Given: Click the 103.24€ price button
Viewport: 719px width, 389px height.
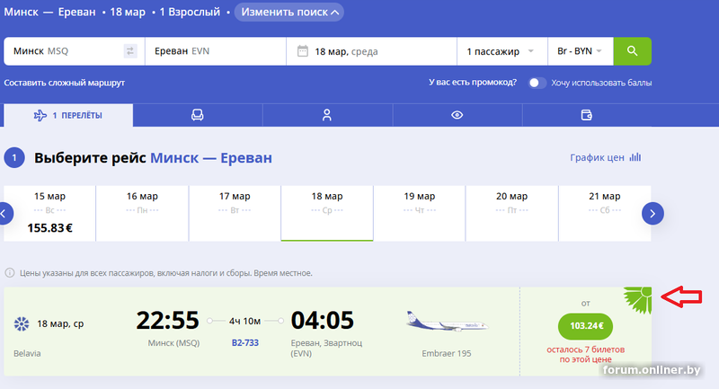Looking at the screenshot, I should [x=585, y=325].
